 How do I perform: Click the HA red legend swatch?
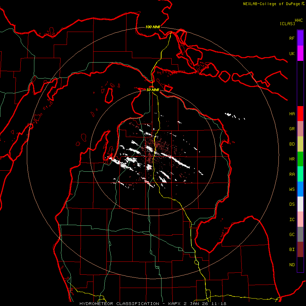[300, 114]
